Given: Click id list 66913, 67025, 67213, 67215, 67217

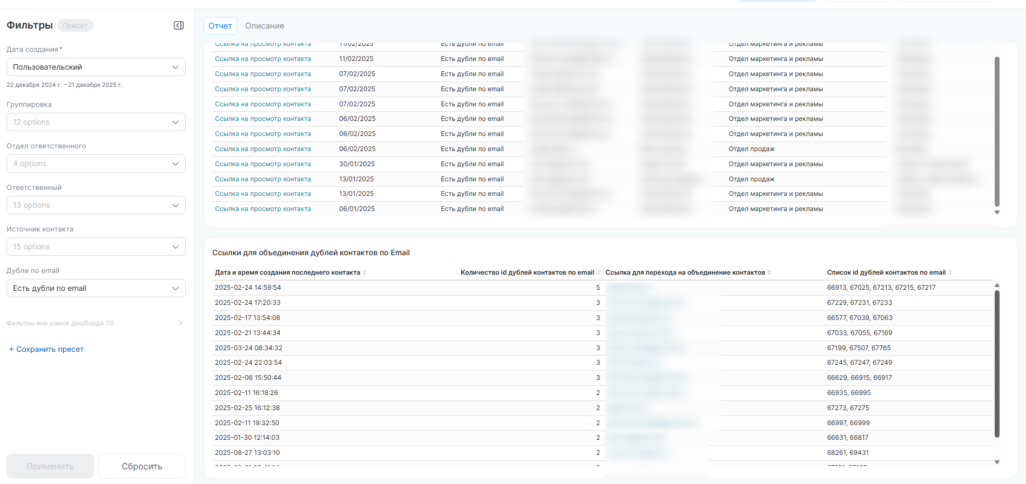Looking at the screenshot, I should pos(881,288).
